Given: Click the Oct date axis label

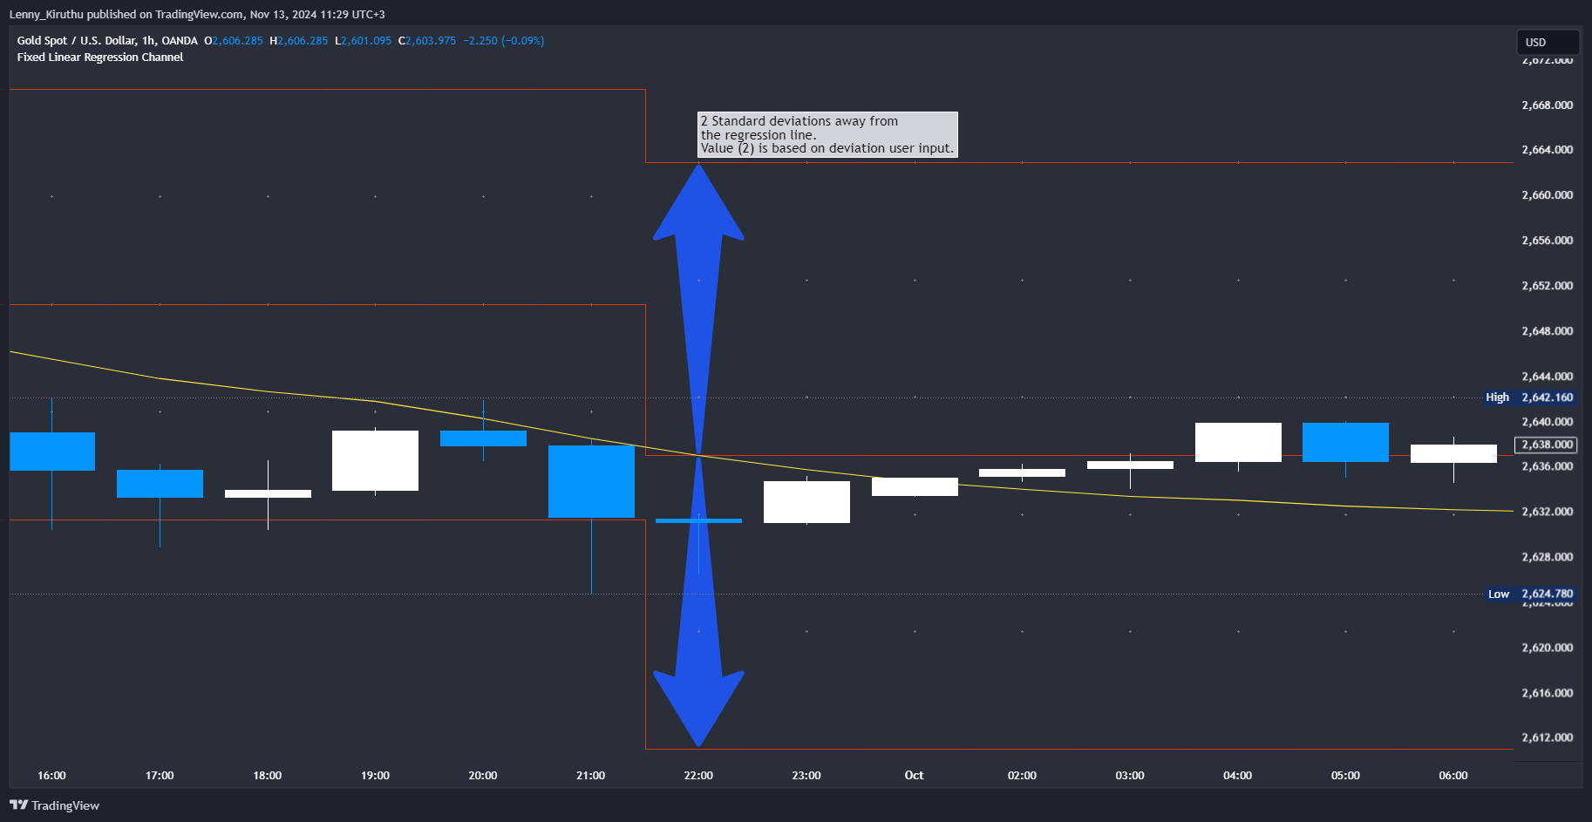Looking at the screenshot, I should point(914,775).
